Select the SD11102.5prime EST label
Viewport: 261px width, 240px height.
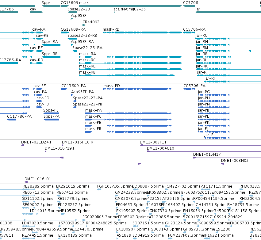coord(38,199)
